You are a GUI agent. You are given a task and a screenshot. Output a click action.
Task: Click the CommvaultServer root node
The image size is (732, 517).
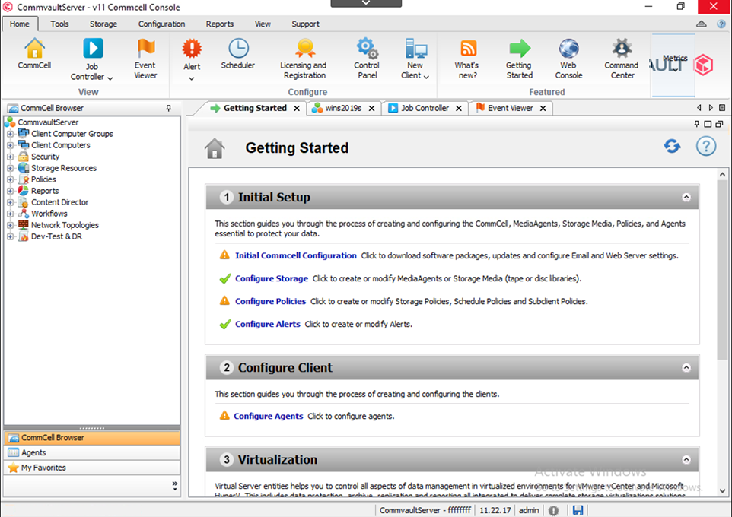pyautogui.click(x=48, y=122)
